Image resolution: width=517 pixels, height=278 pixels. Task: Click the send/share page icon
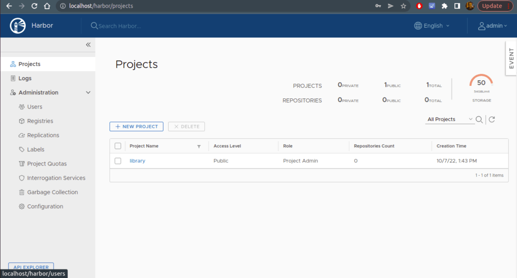[x=391, y=6]
